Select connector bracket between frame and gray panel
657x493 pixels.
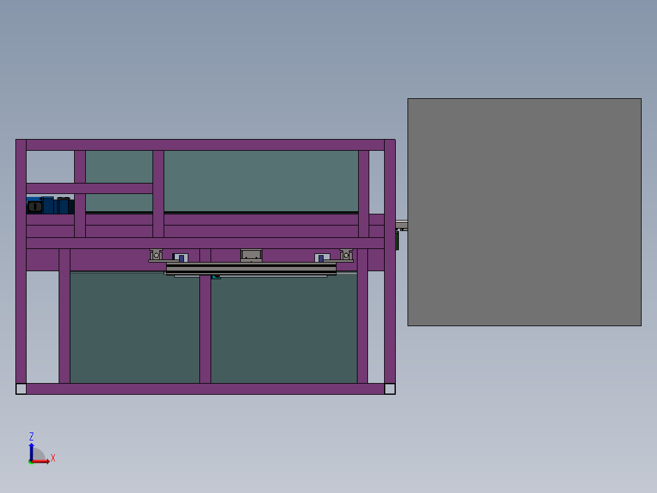(401, 226)
